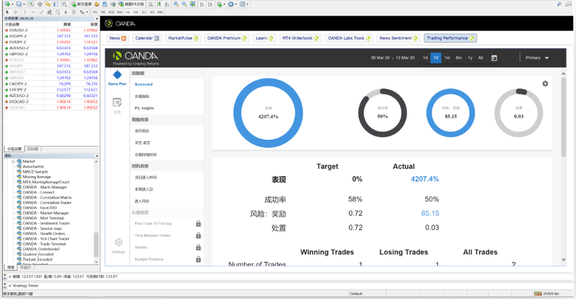Screen dimensions: 576x299
Task: Open the MarketPulse tab
Action: (183, 38)
